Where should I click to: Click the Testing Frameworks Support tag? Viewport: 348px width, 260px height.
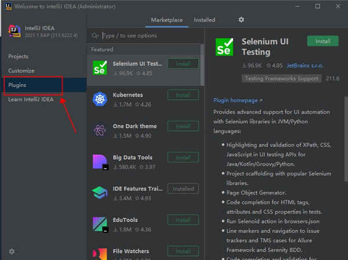coord(282,78)
